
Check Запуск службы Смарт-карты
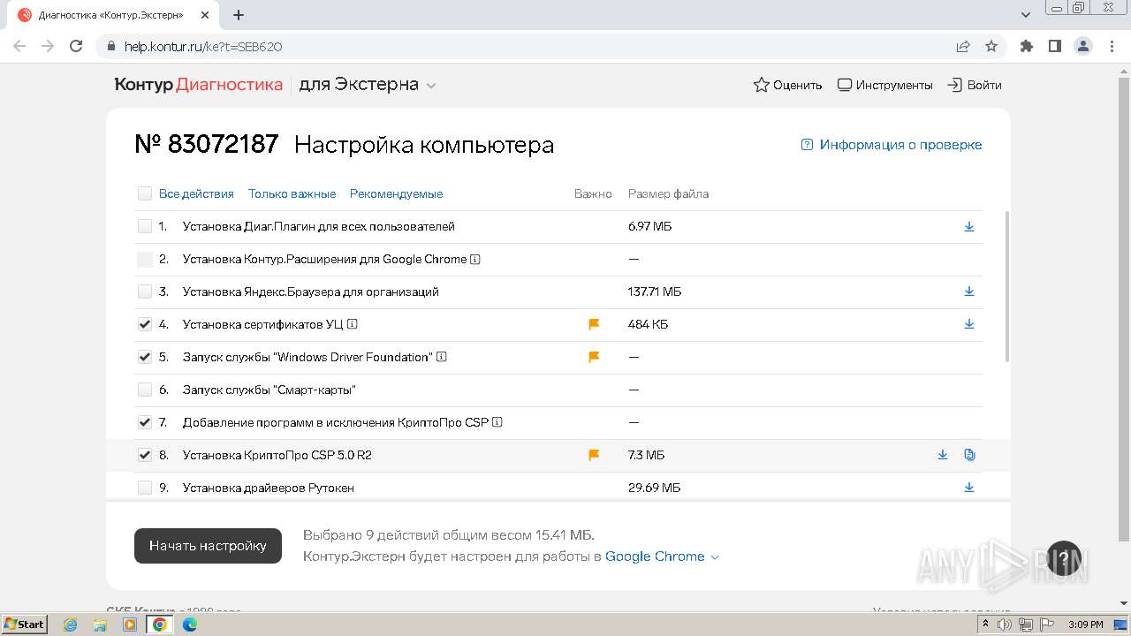pyautogui.click(x=145, y=390)
